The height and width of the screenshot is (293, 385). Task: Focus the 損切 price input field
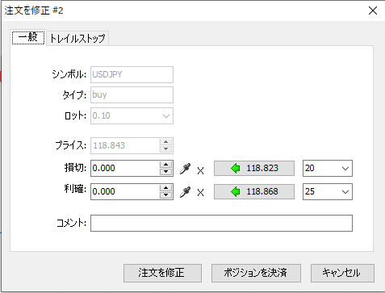[x=125, y=169]
